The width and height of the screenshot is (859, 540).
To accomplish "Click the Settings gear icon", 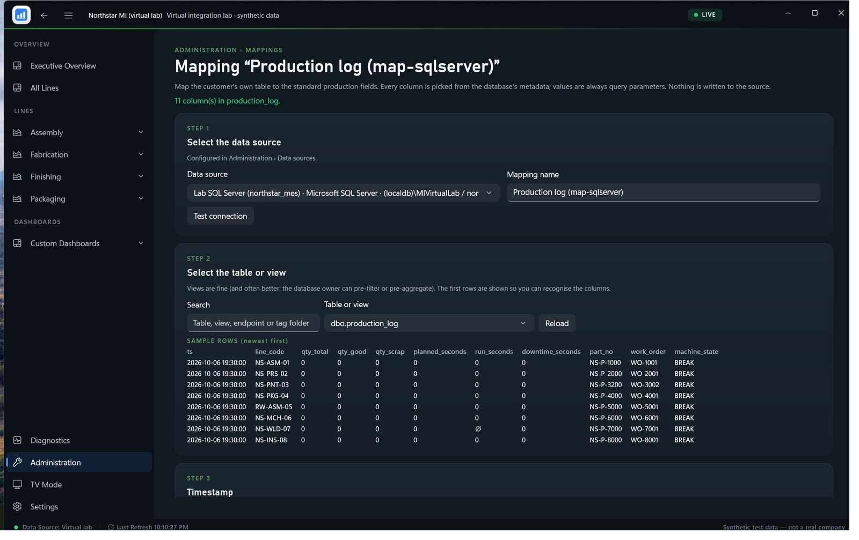I will (x=17, y=507).
